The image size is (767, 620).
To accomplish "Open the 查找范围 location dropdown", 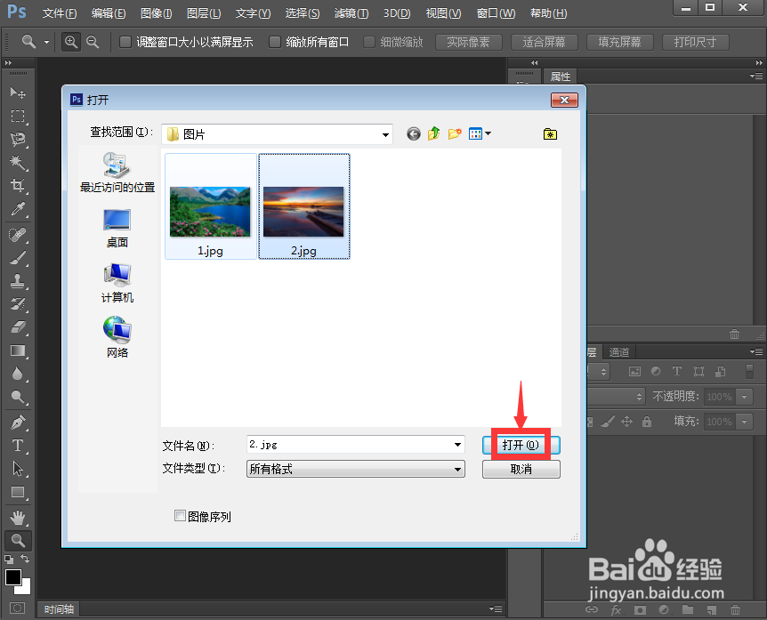I will (x=385, y=133).
